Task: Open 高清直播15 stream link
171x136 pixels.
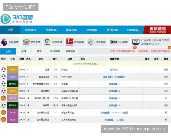Action: [114, 105]
